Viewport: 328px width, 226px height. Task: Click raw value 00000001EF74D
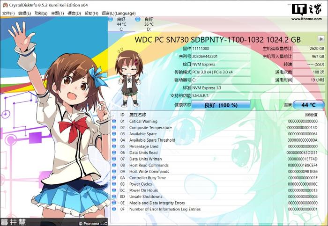coord(302,159)
